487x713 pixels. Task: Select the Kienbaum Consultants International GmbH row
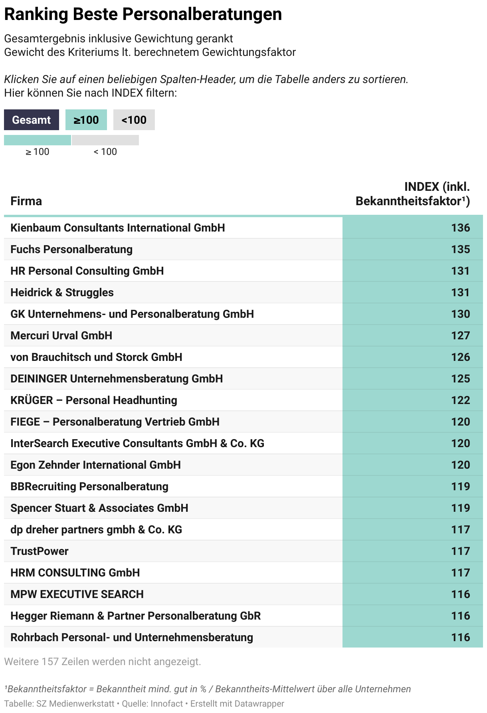(118, 228)
